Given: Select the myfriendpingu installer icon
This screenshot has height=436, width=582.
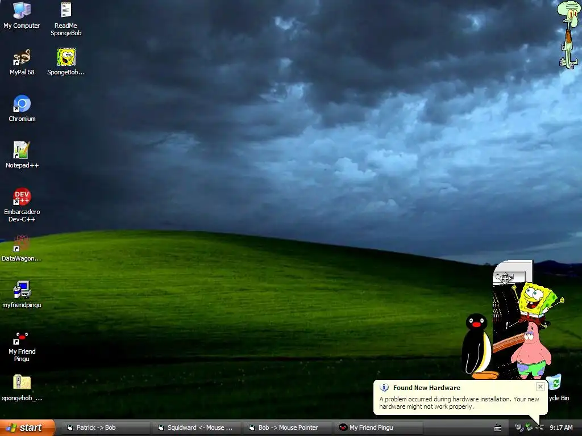Looking at the screenshot, I should click(x=22, y=295).
